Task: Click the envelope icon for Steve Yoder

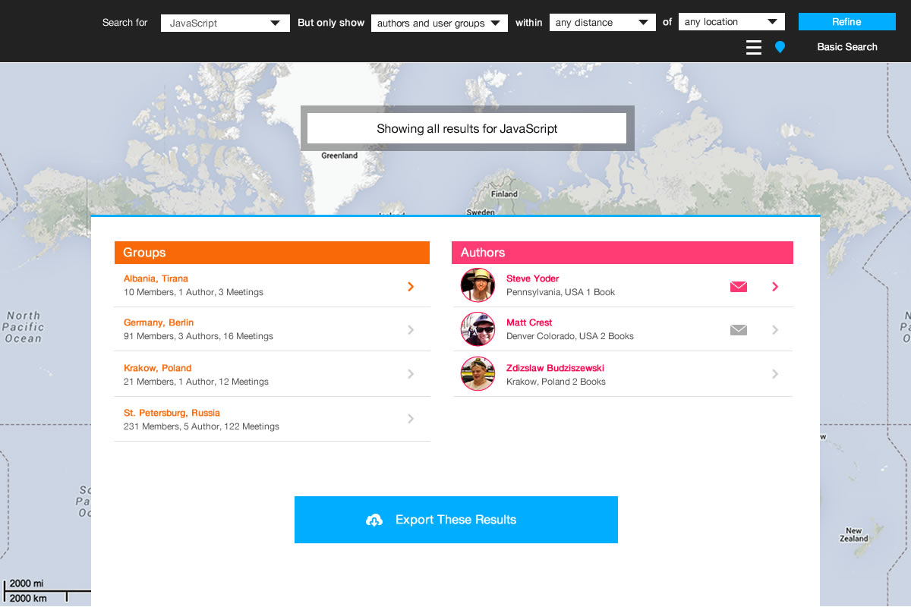Action: coord(738,287)
